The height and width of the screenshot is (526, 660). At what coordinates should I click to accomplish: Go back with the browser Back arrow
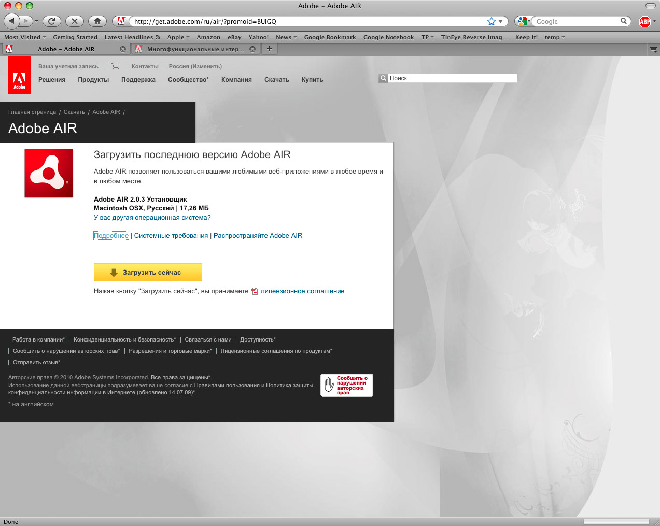12,21
